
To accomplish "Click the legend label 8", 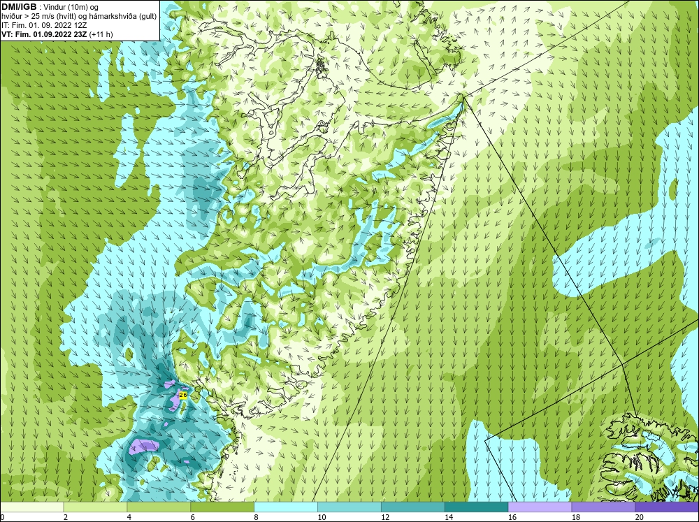I will [257, 517].
